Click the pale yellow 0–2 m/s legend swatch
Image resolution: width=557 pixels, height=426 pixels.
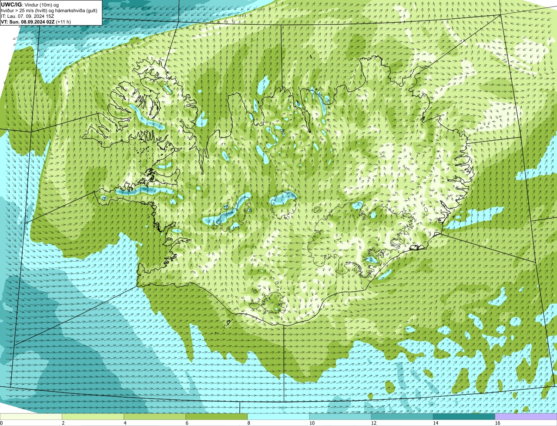[31, 417]
